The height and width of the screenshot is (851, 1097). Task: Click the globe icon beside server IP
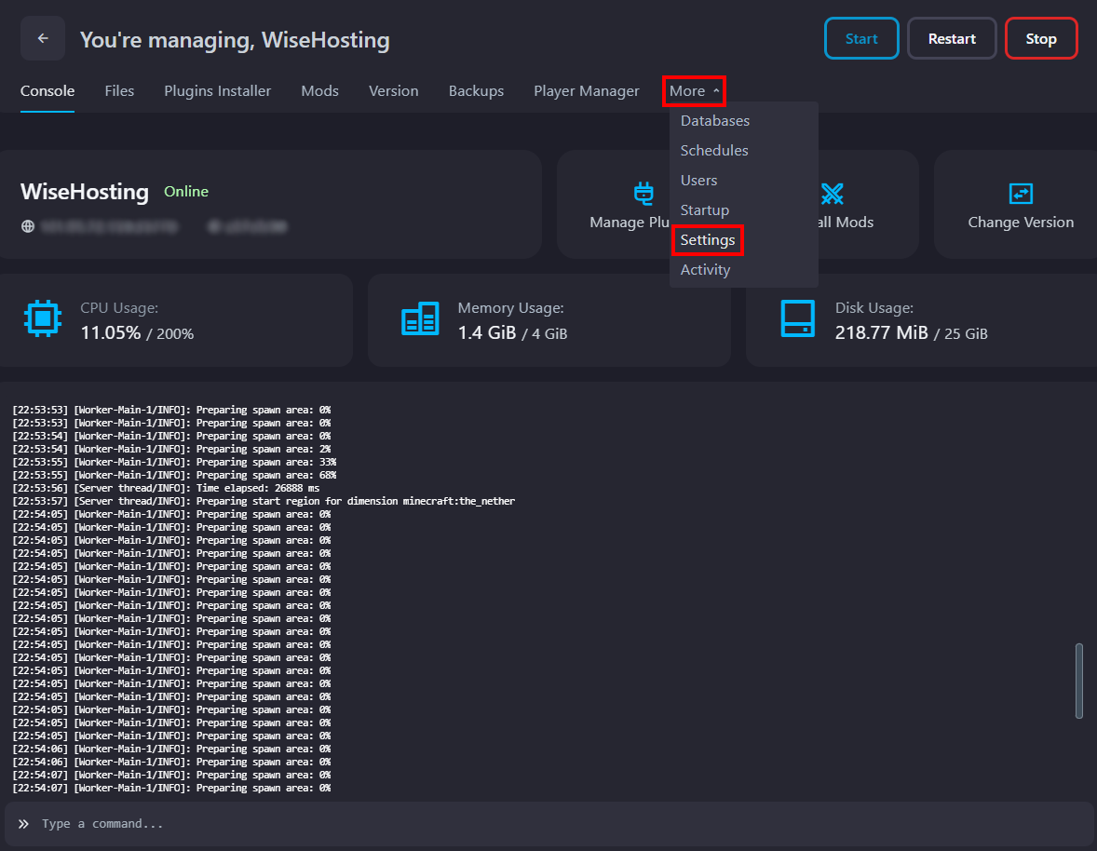[27, 225]
